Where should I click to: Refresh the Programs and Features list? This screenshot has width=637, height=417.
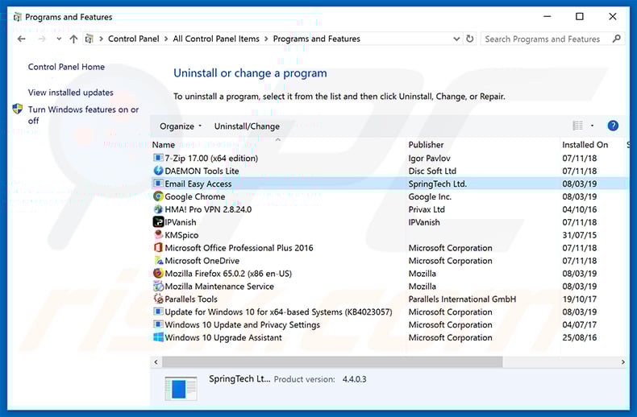coord(470,39)
